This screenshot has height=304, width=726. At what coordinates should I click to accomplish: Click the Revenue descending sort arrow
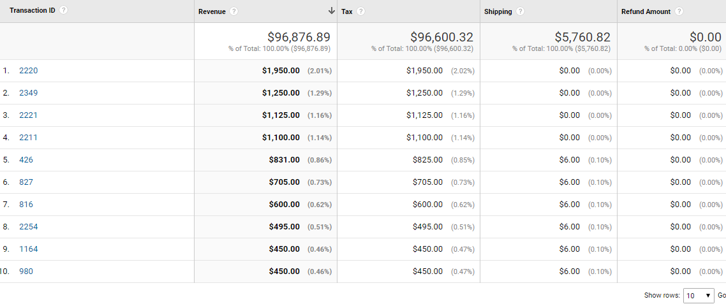(331, 11)
